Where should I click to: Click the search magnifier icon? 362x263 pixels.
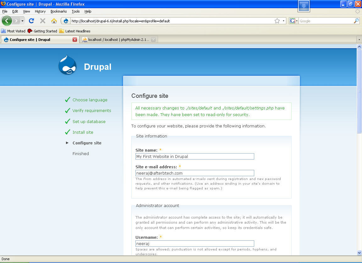[x=356, y=21]
